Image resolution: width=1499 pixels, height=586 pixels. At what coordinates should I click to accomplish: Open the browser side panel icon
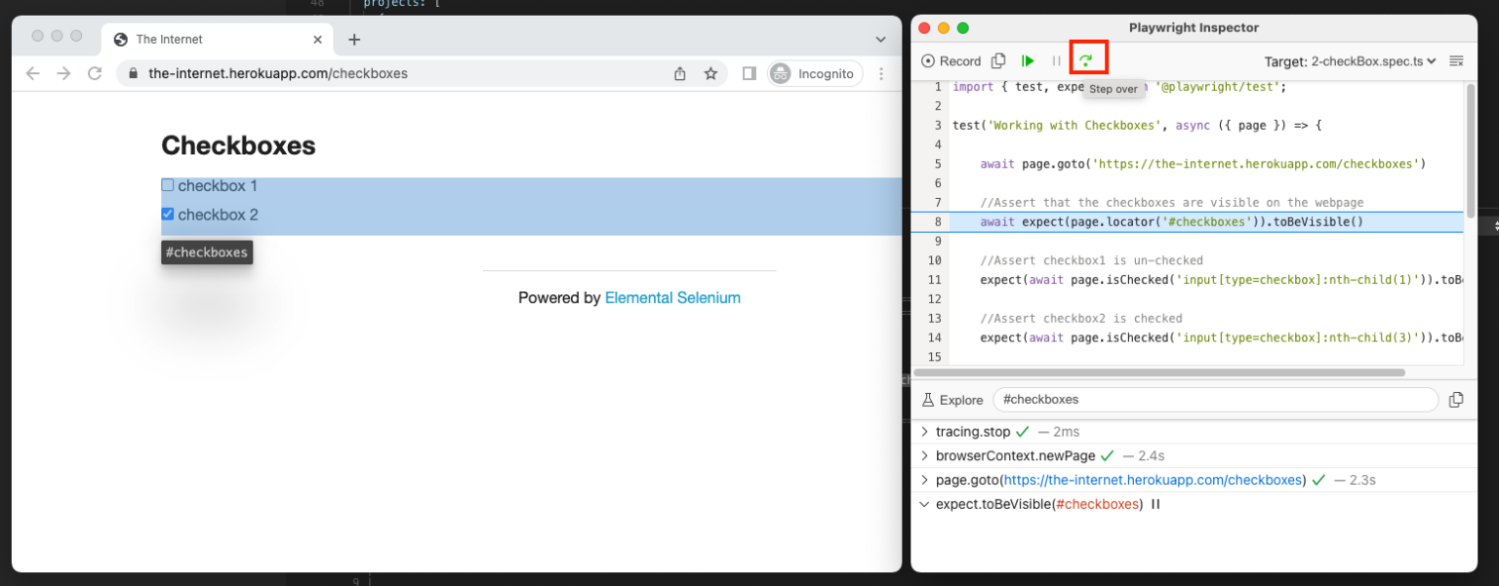749,73
